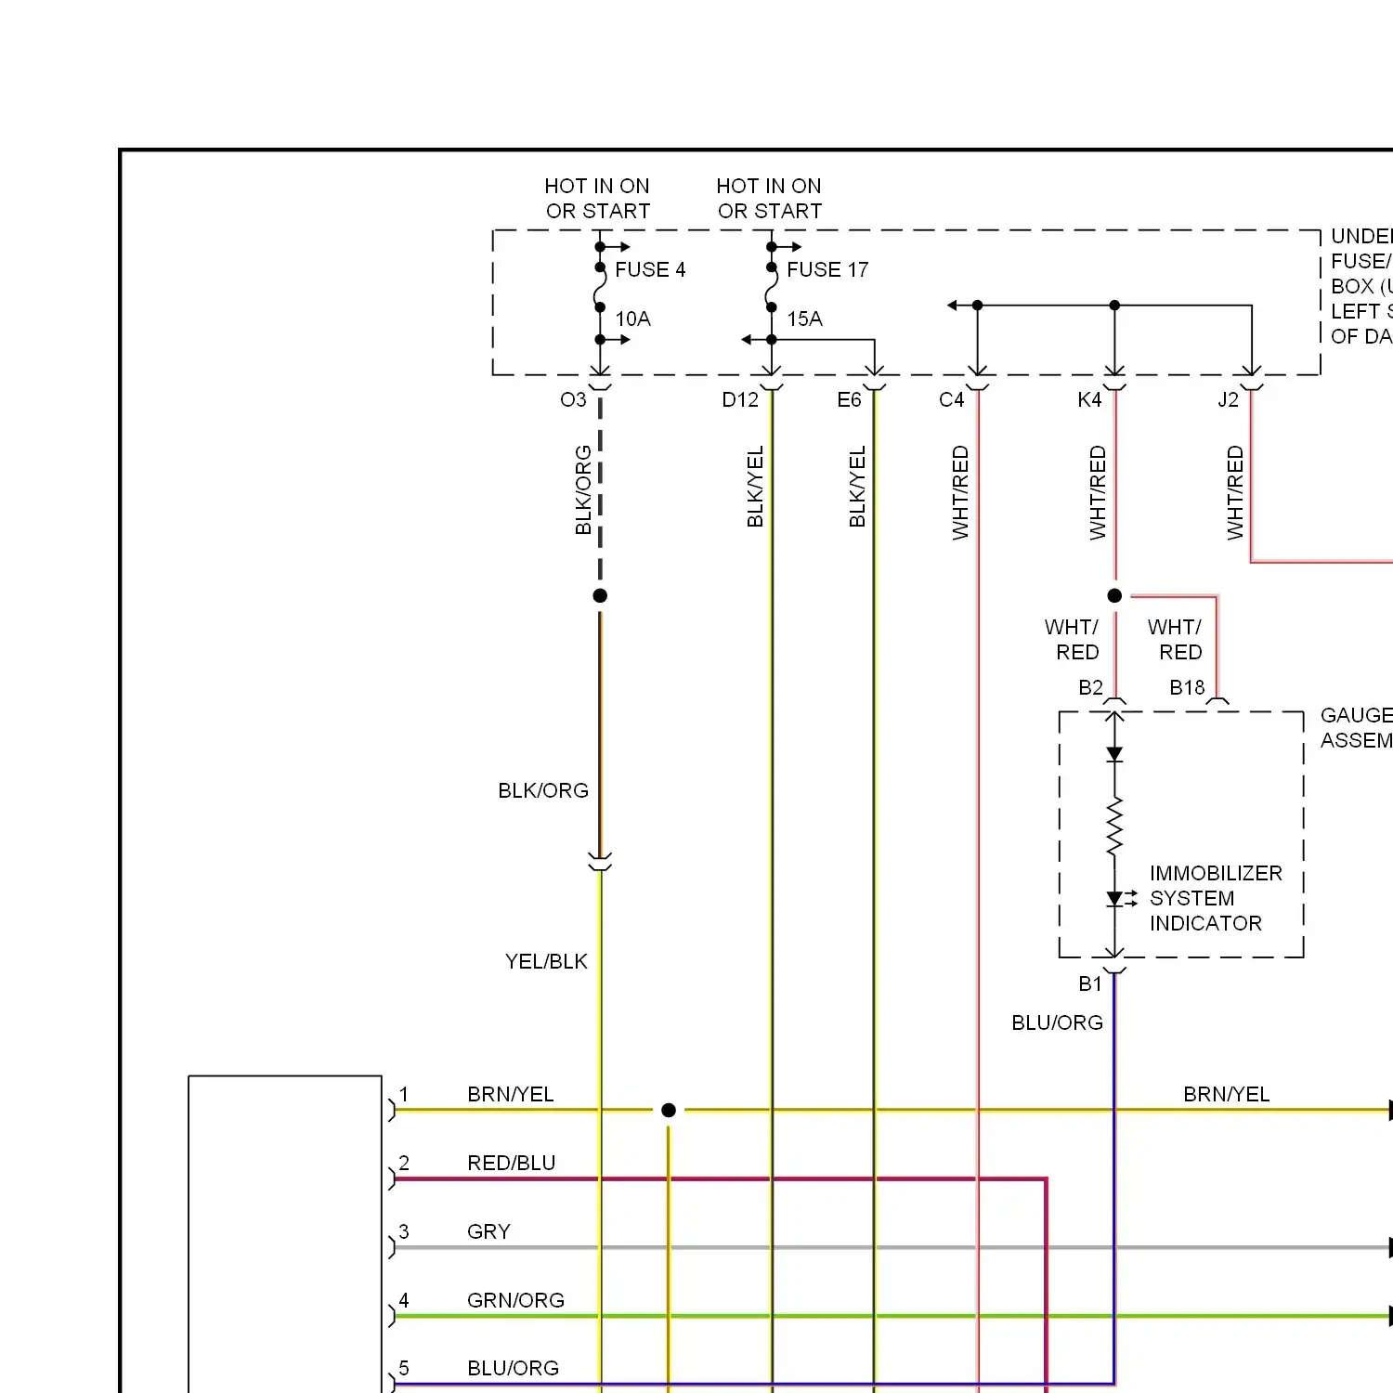Select the 15A fuse rating text
1393x1393 pixels.
click(x=804, y=319)
